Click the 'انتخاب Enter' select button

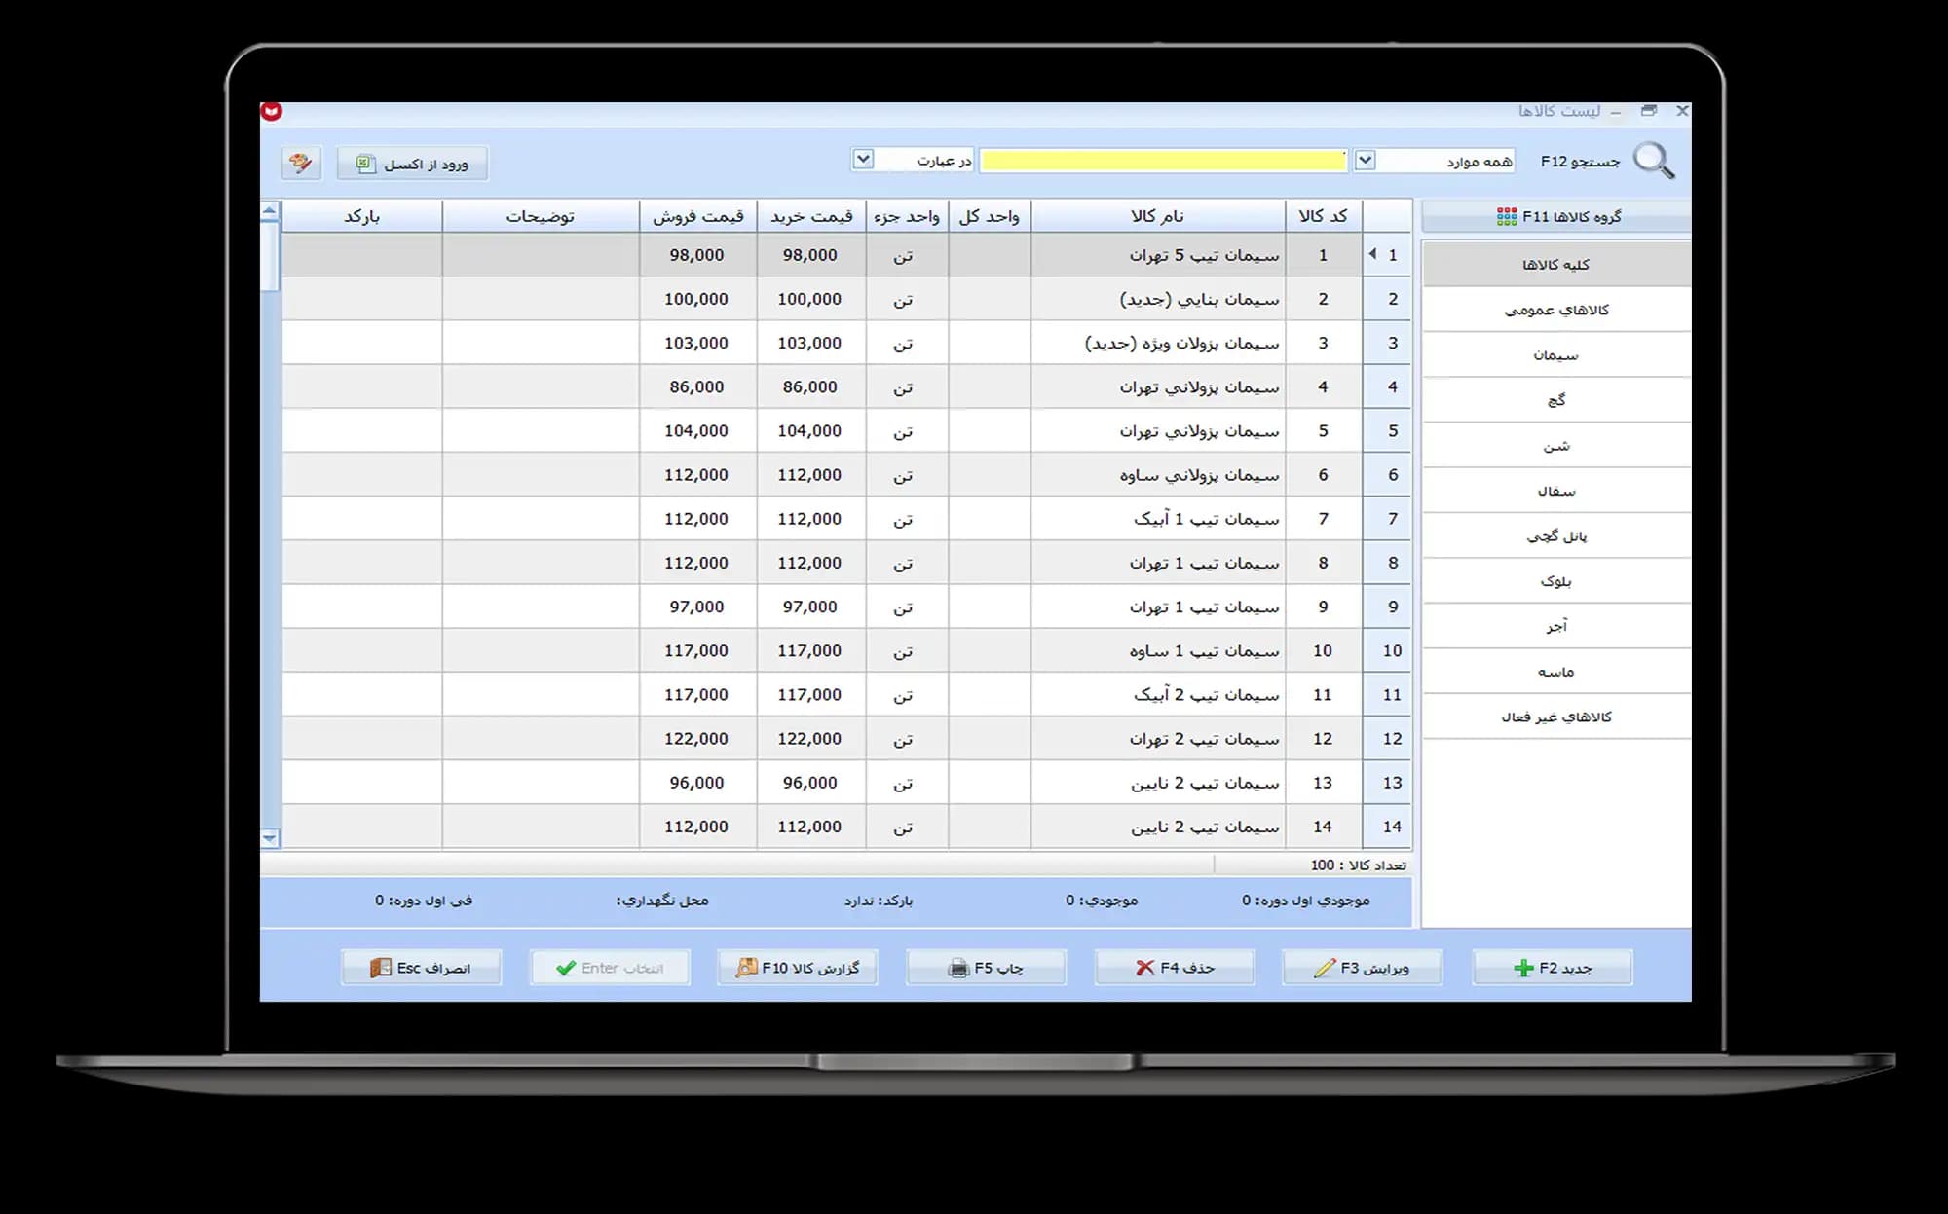[610, 968]
